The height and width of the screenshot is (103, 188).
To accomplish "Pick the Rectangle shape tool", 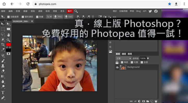I will point(8,29).
